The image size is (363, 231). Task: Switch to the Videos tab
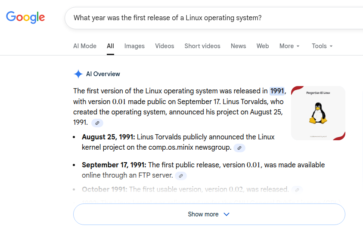click(164, 46)
